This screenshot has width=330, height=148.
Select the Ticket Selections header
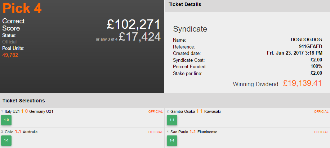(x=24, y=101)
